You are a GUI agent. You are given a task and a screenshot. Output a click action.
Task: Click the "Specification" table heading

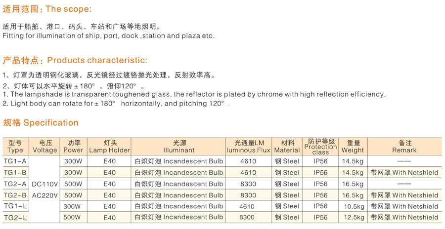click(x=41, y=123)
